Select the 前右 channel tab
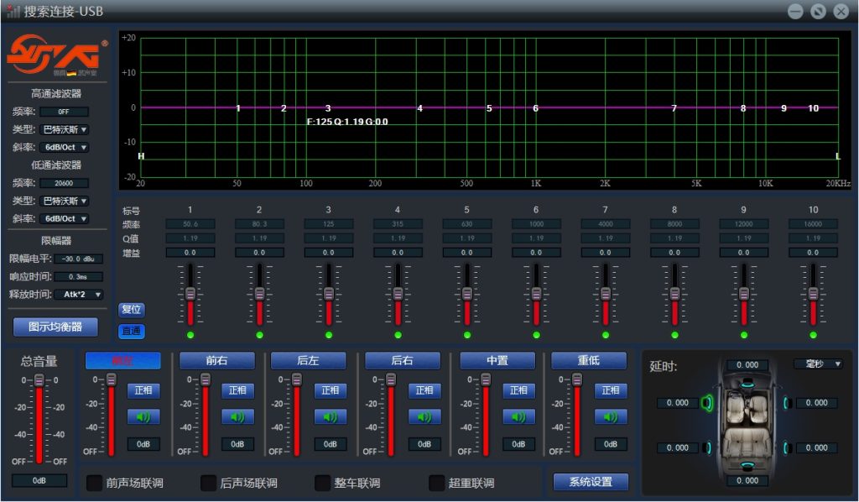859x502 pixels. coord(217,361)
